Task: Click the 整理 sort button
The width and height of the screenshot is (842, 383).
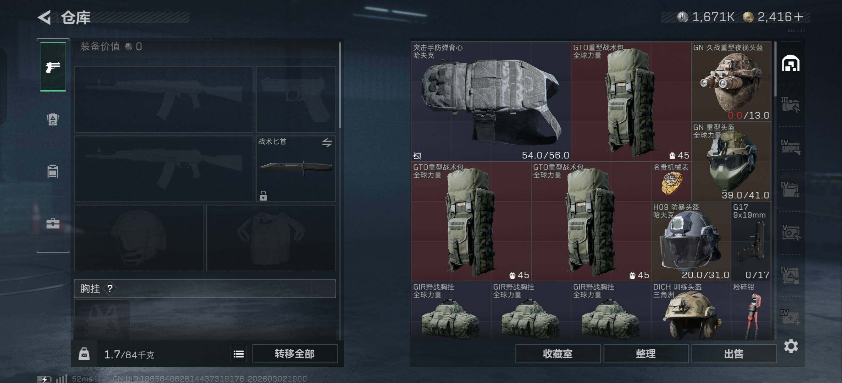Action: pos(646,354)
